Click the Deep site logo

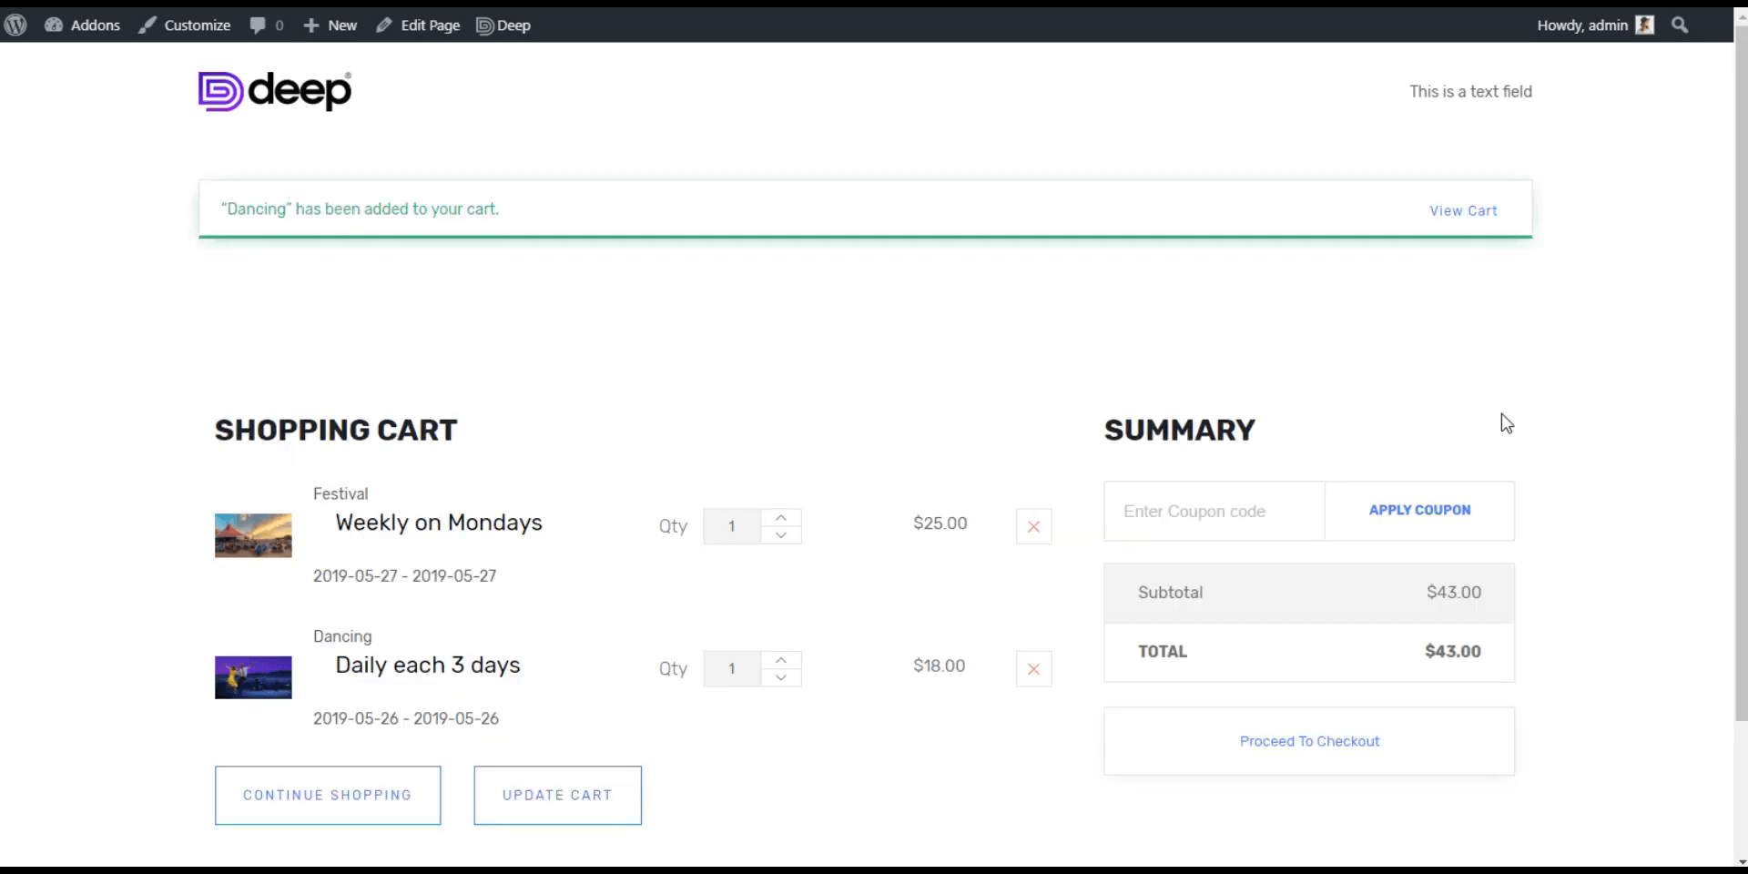pyautogui.click(x=275, y=91)
